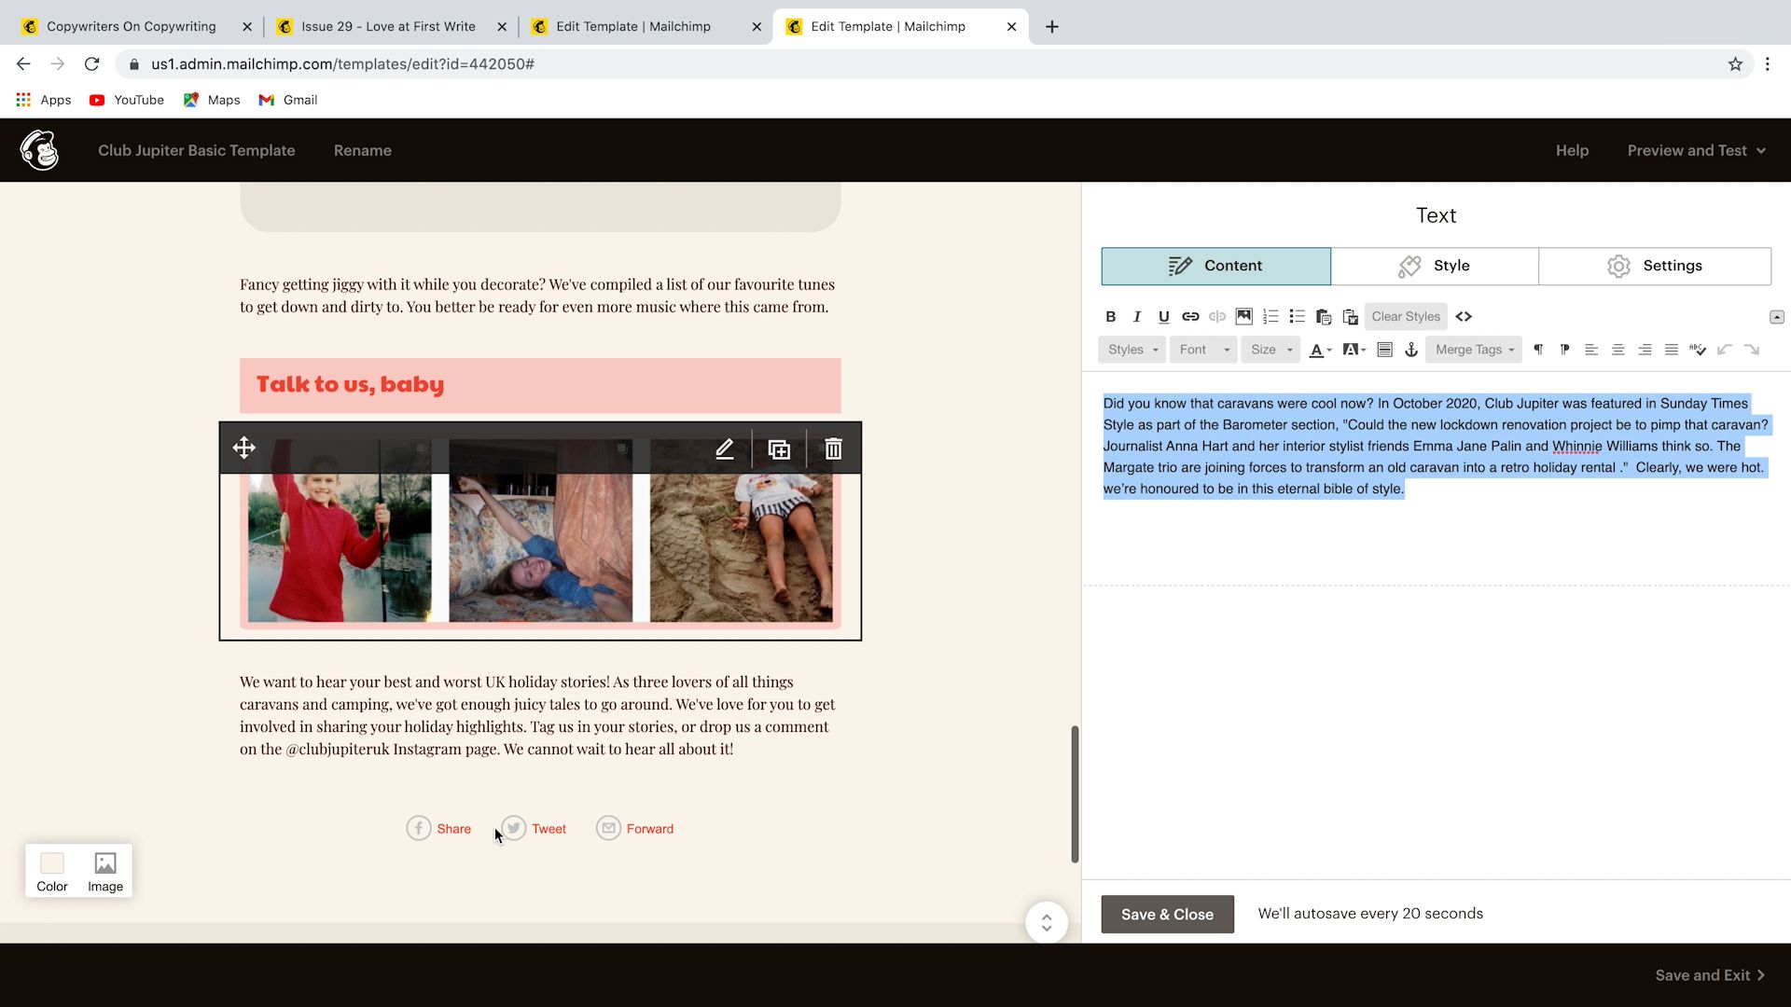Open the Preview and Test menu

pos(1696,150)
